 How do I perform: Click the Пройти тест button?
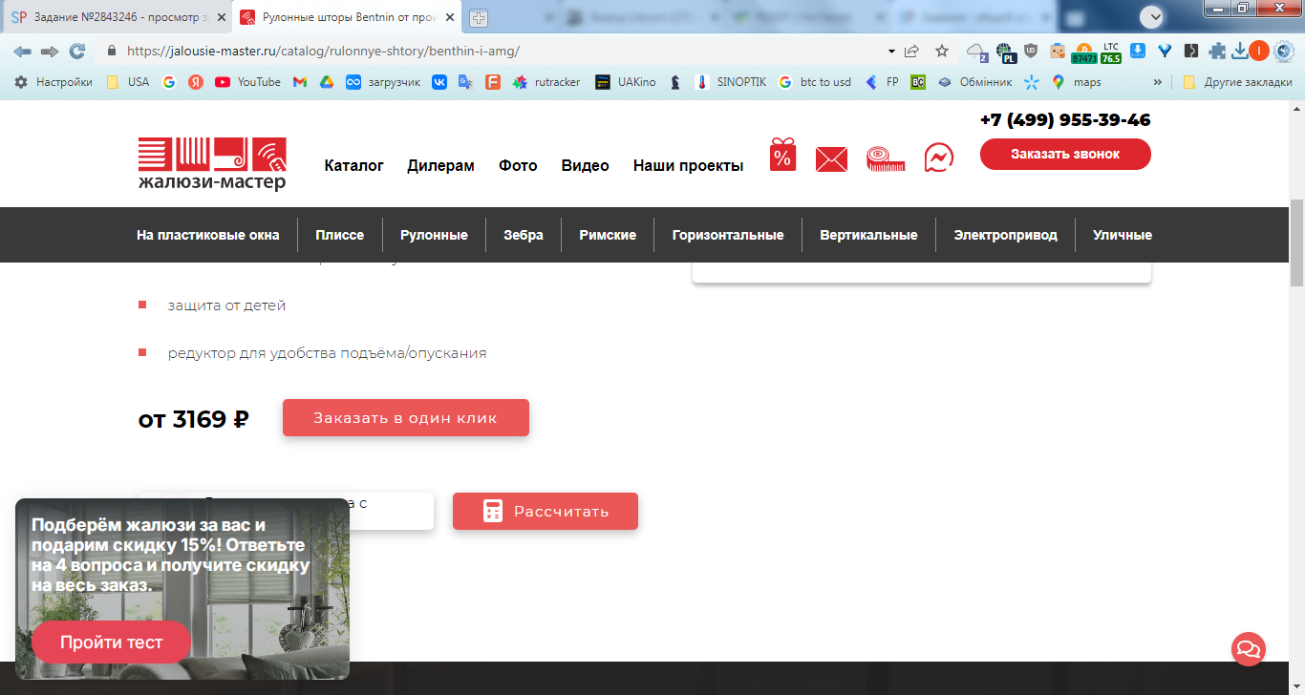pos(112,642)
